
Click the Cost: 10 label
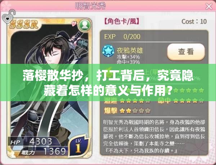(194, 22)
